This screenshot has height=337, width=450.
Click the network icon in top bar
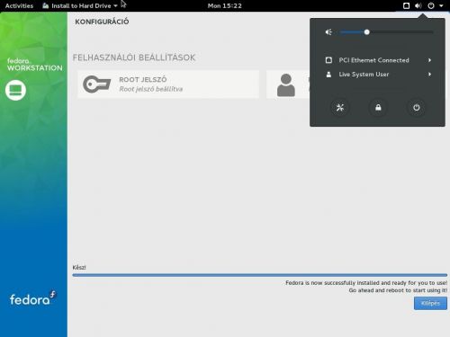tap(406, 5)
